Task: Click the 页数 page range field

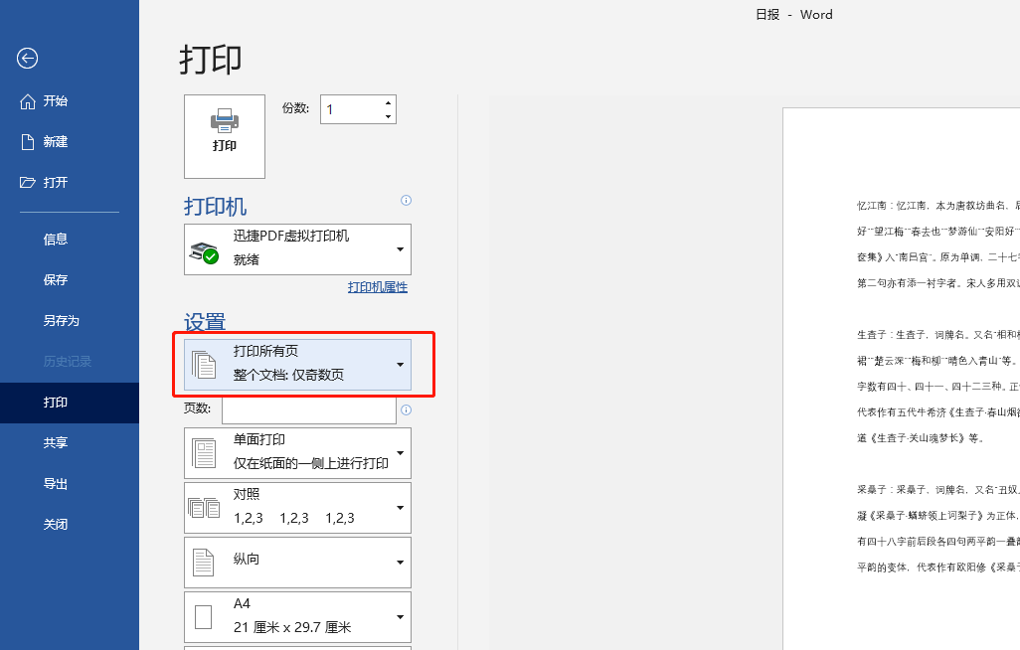Action: (309, 409)
